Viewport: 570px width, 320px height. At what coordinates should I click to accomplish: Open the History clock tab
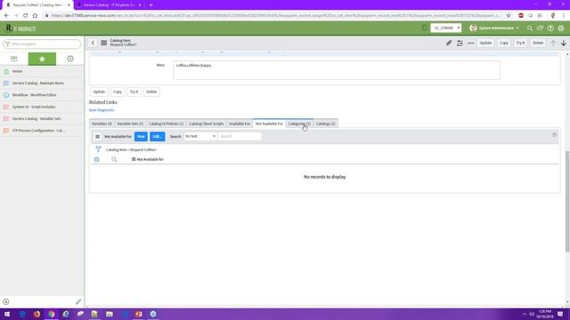(70, 59)
